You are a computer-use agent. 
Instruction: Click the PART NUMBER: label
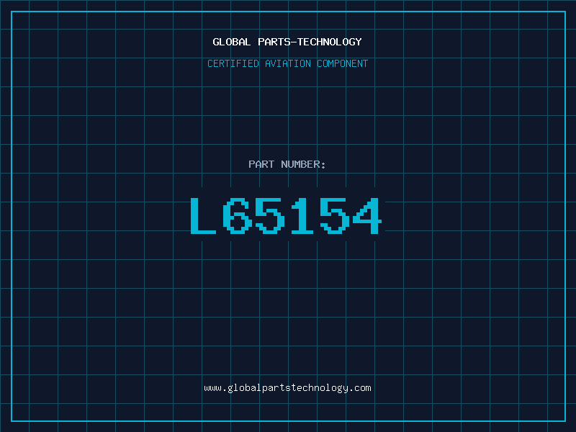tap(287, 164)
